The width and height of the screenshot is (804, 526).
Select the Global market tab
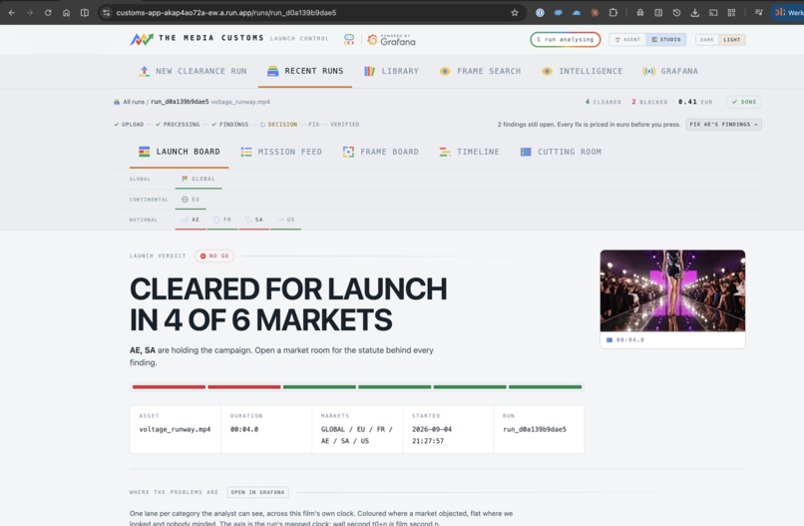tap(199, 179)
